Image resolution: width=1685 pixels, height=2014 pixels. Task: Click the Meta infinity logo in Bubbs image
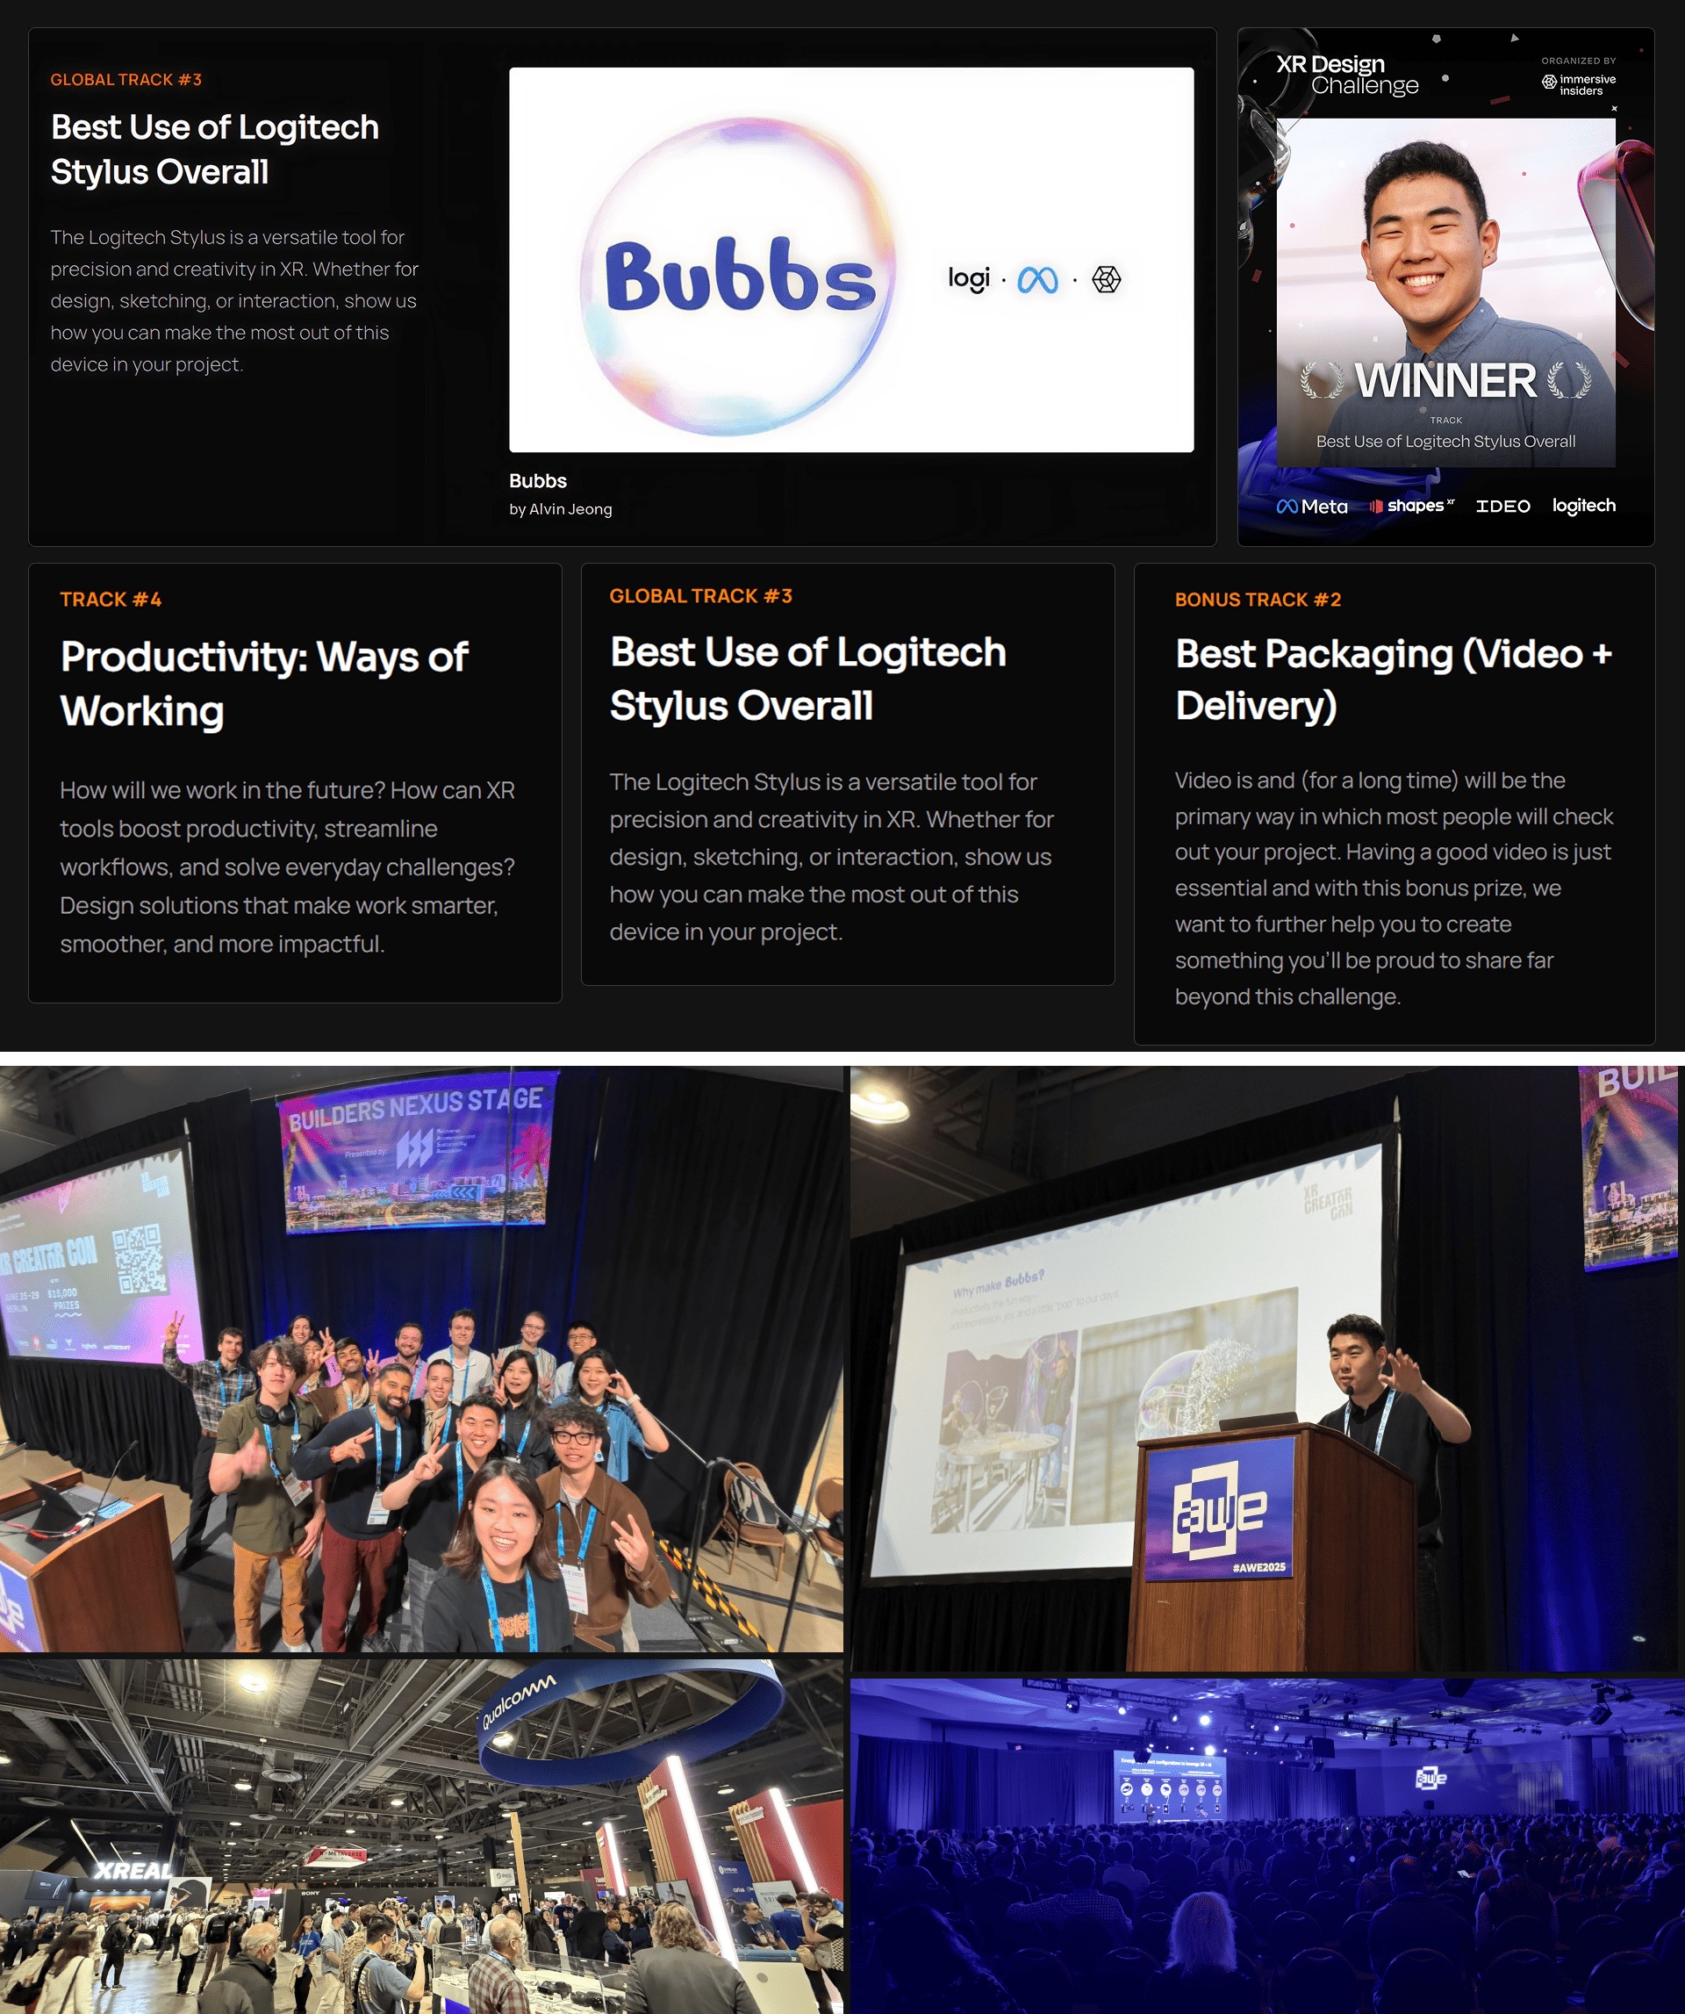[x=1037, y=280]
